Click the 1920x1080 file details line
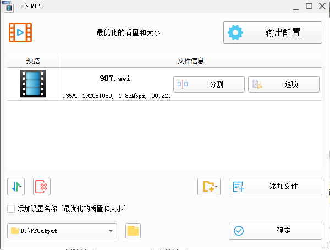 click(x=116, y=96)
